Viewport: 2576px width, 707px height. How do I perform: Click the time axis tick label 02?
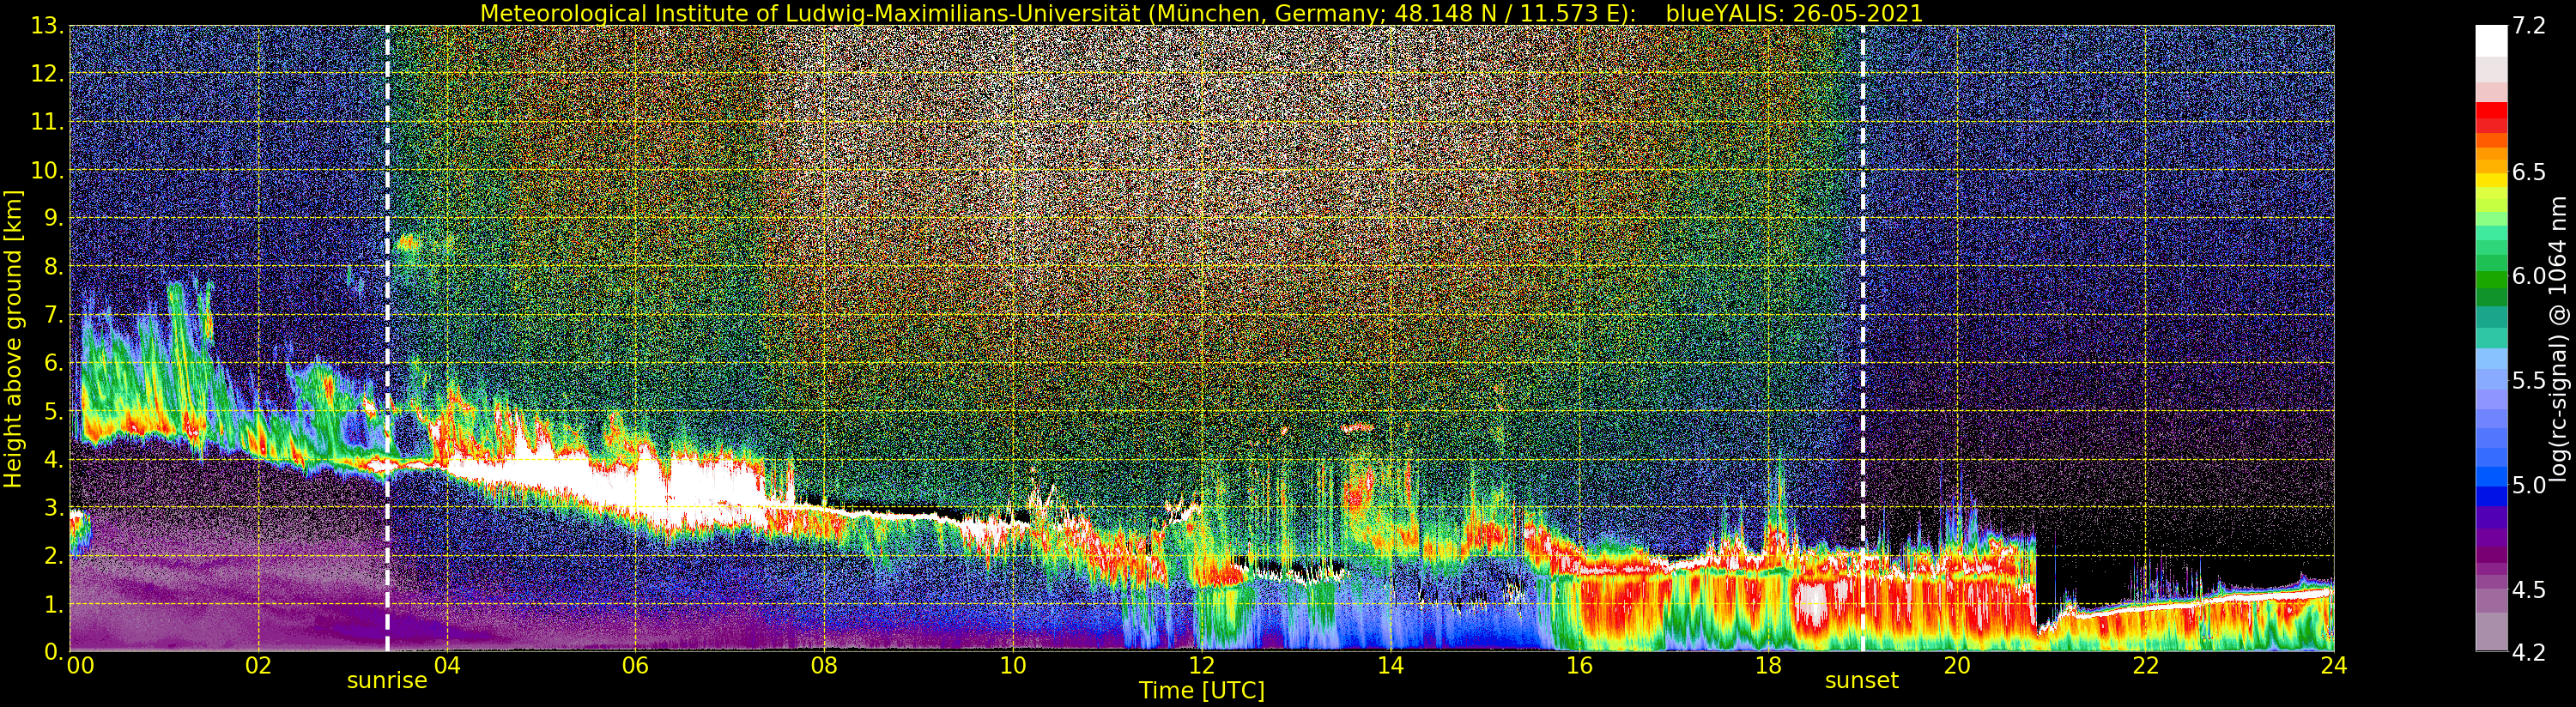click(258, 666)
